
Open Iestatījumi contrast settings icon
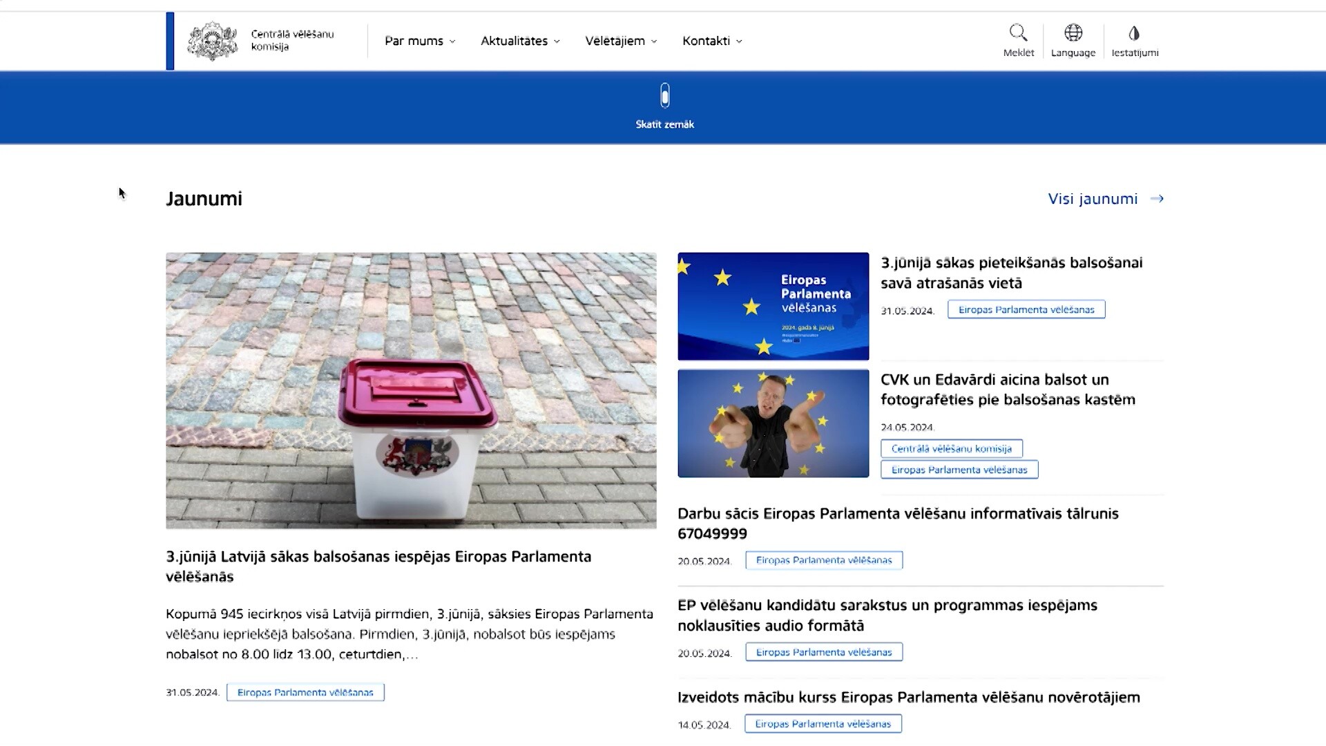click(1134, 32)
